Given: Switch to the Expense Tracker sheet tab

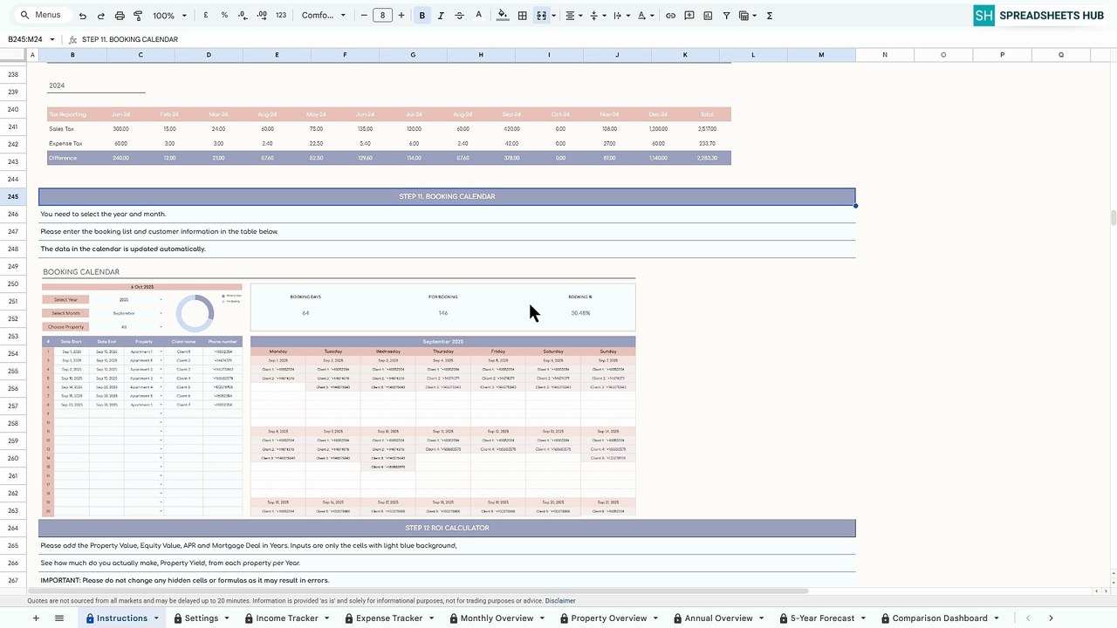Looking at the screenshot, I should (x=389, y=618).
